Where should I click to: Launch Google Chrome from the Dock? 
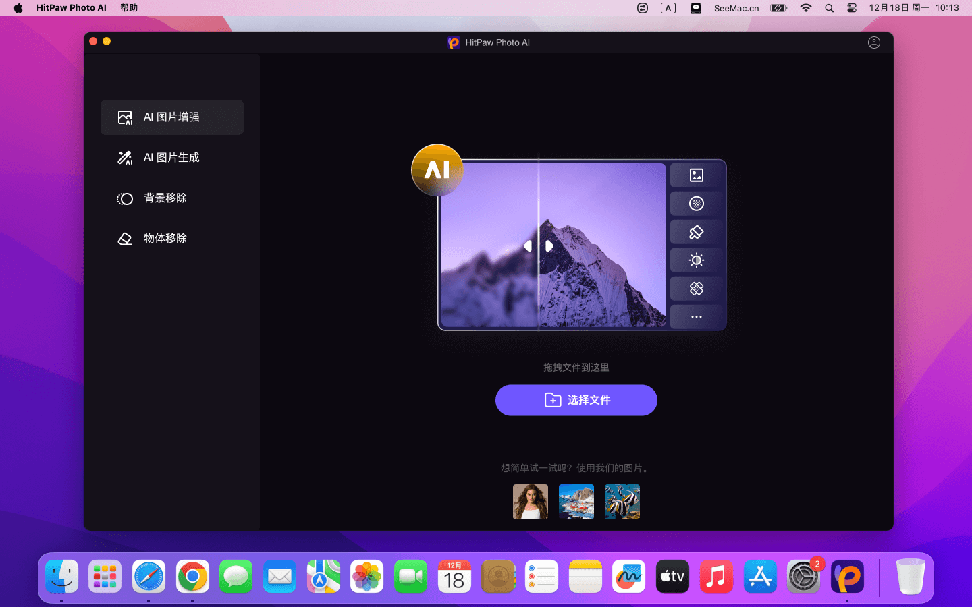pyautogui.click(x=192, y=577)
